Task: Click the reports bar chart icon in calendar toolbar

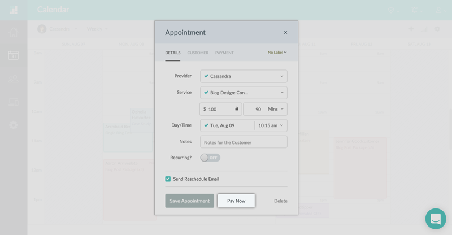Action: tap(424, 29)
